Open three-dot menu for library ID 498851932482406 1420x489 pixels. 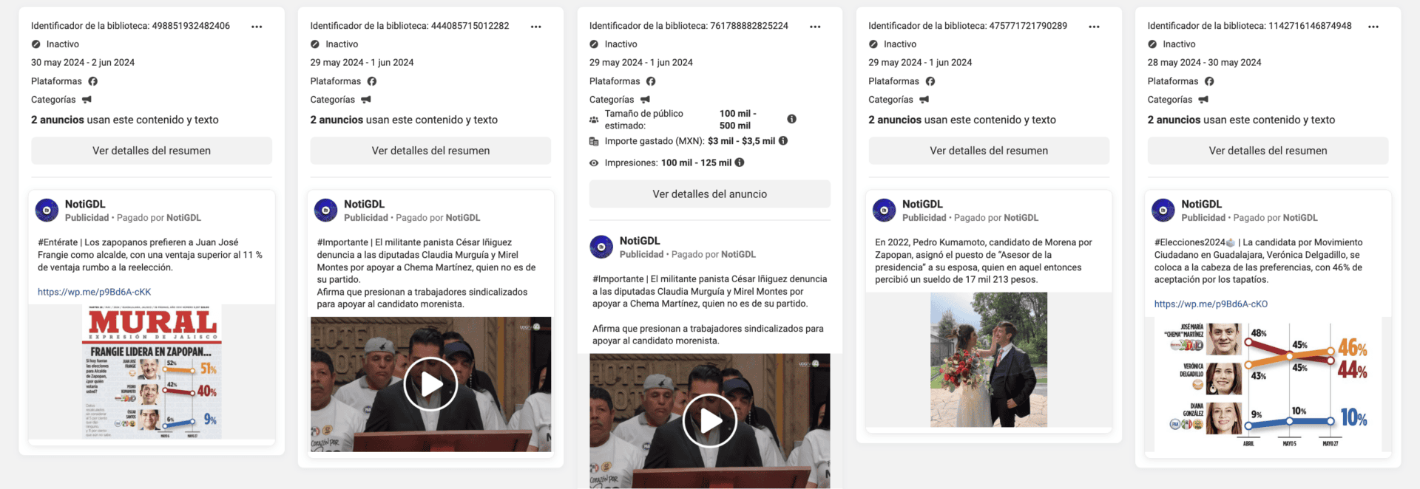(257, 27)
